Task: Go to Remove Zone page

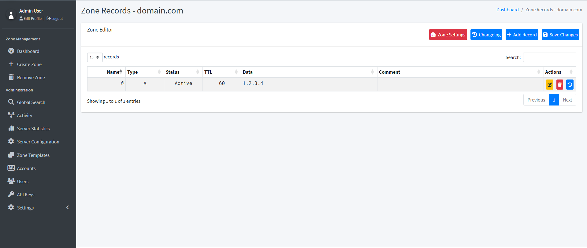Action: (x=31, y=78)
